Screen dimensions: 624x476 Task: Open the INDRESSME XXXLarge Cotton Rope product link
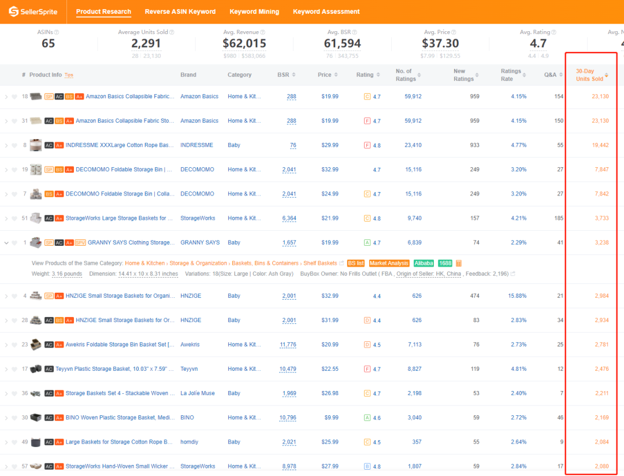tap(120, 145)
